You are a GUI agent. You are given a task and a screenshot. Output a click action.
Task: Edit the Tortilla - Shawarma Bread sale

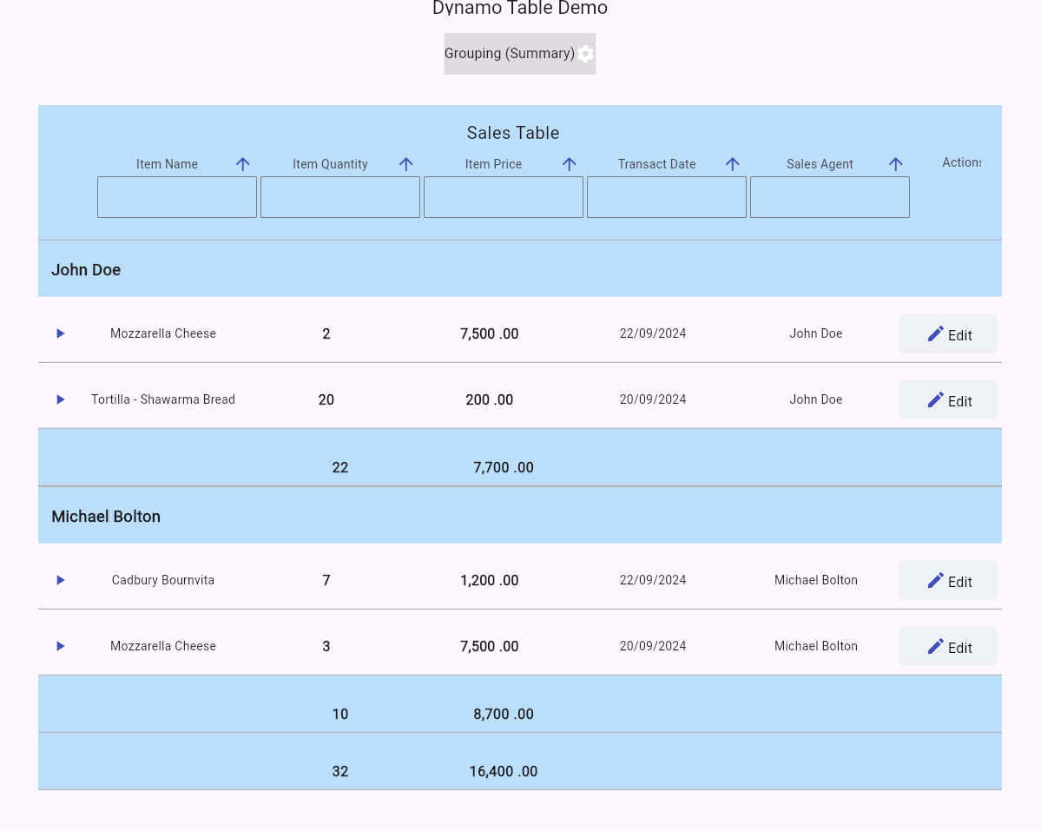[x=947, y=399]
